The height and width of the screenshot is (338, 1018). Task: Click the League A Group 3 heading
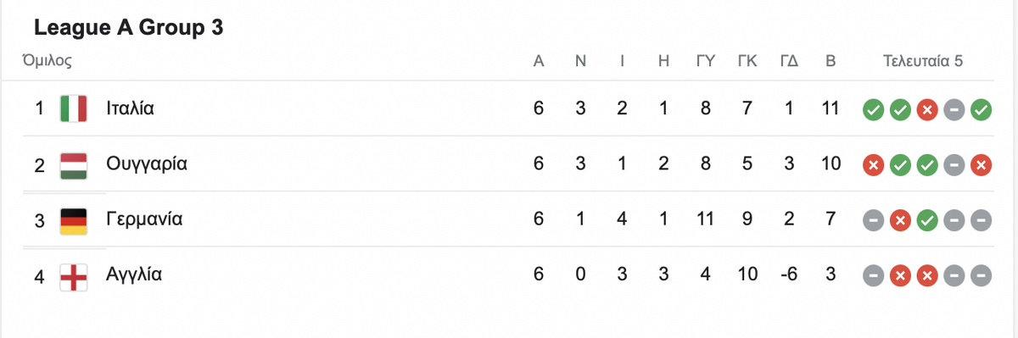pos(128,28)
